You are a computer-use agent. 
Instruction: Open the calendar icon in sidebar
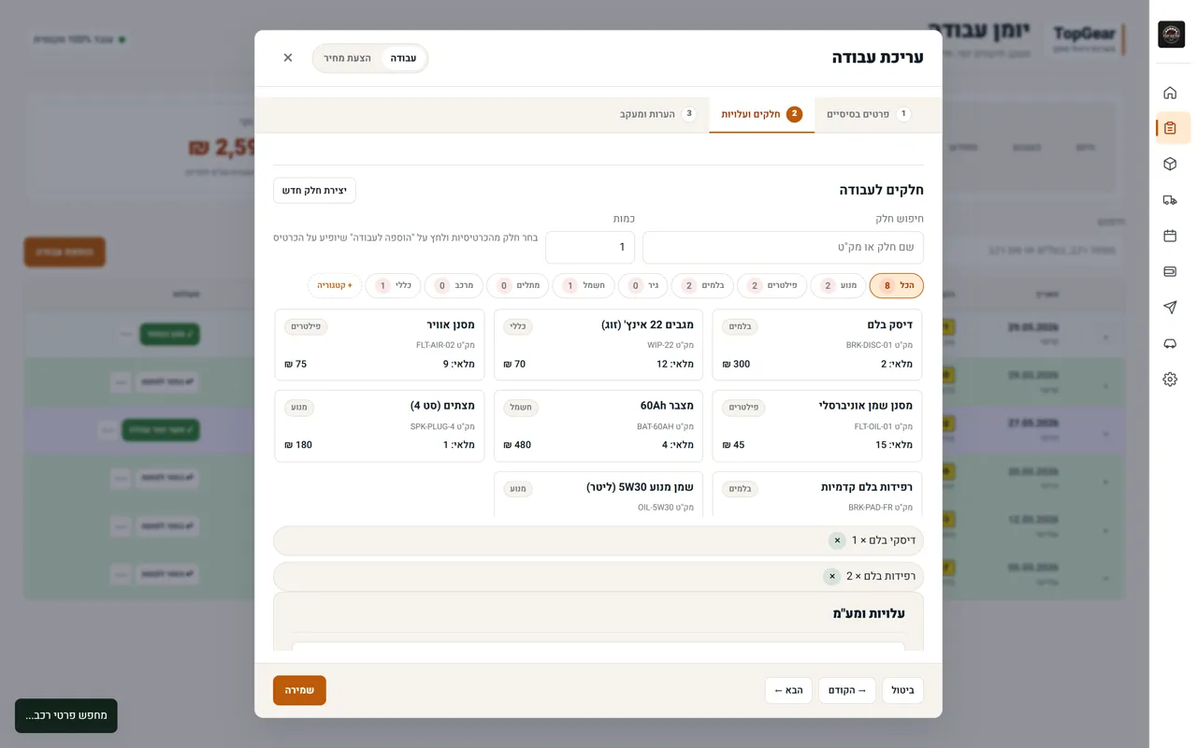tap(1170, 236)
